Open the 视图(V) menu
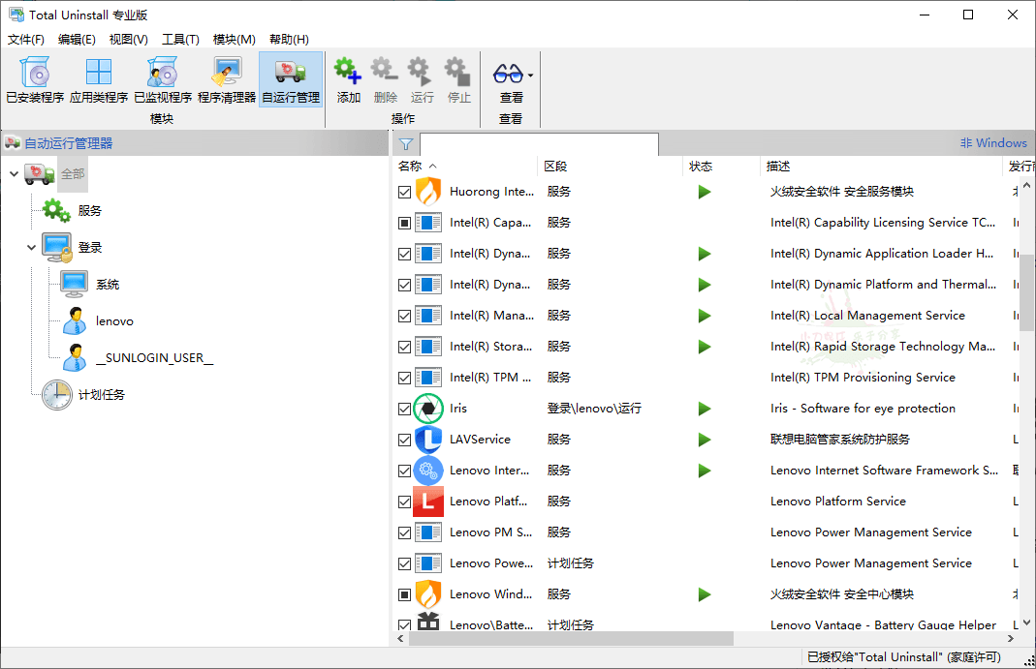 127,39
